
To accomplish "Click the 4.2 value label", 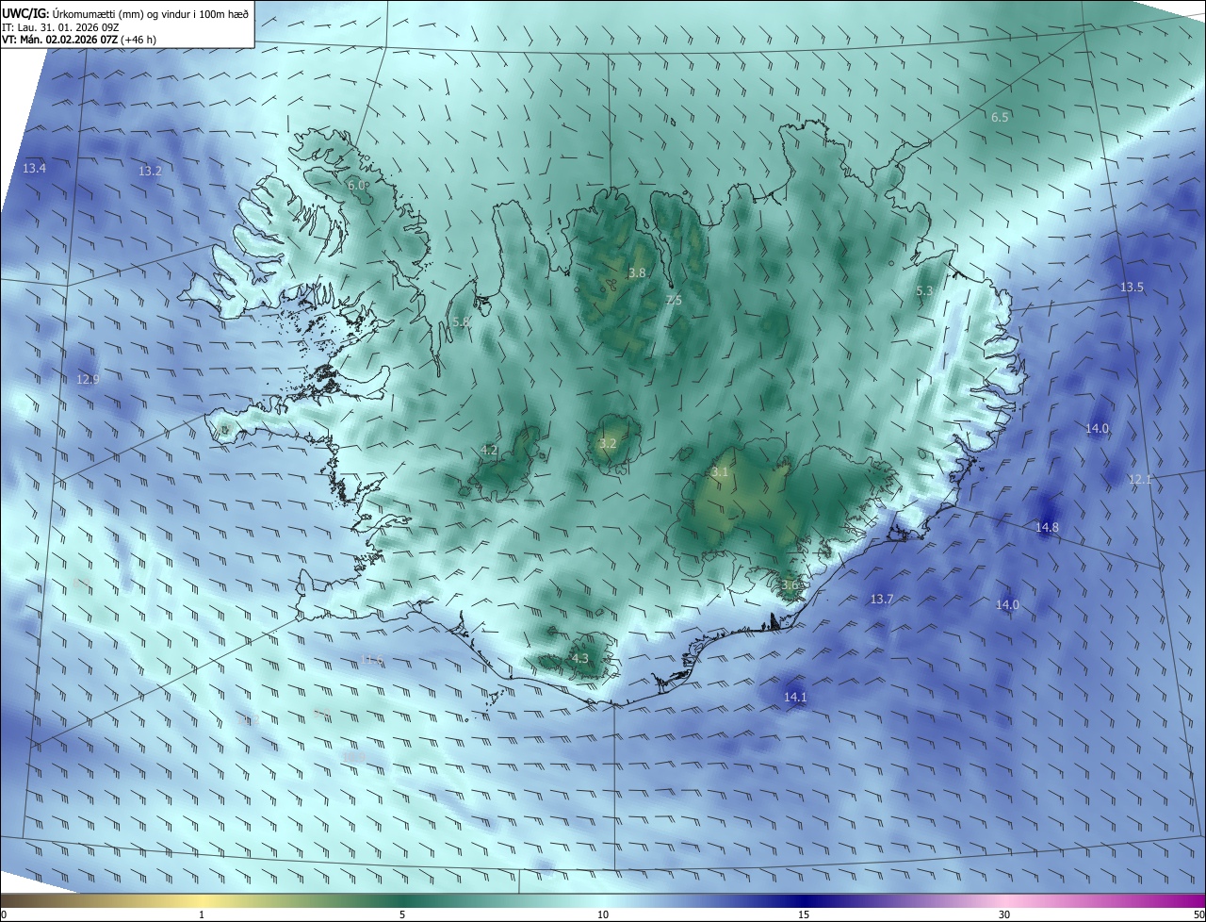I will [x=489, y=450].
